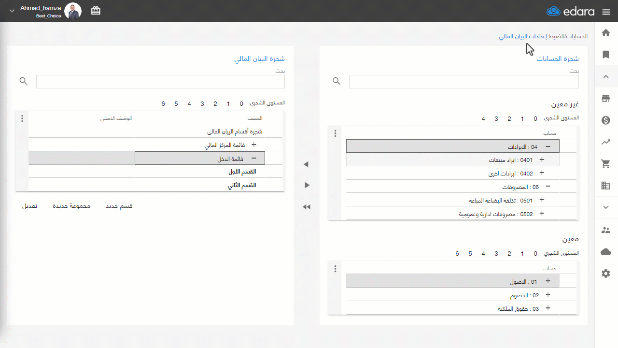618x348 pixels.
Task: Open the settings gear sidebar icon
Action: 606,274
